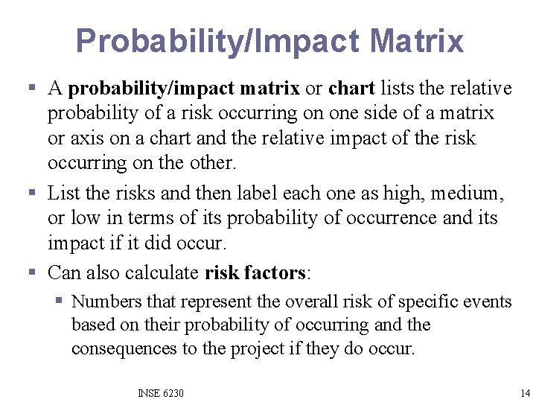Click the bold phrase "risk factors"

tap(255, 272)
